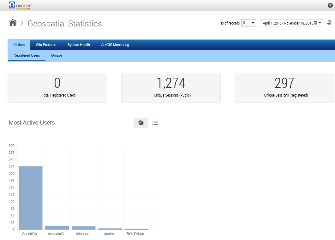The width and height of the screenshot is (335, 240).
Task: Click the printer icon
Action: click(329, 23)
